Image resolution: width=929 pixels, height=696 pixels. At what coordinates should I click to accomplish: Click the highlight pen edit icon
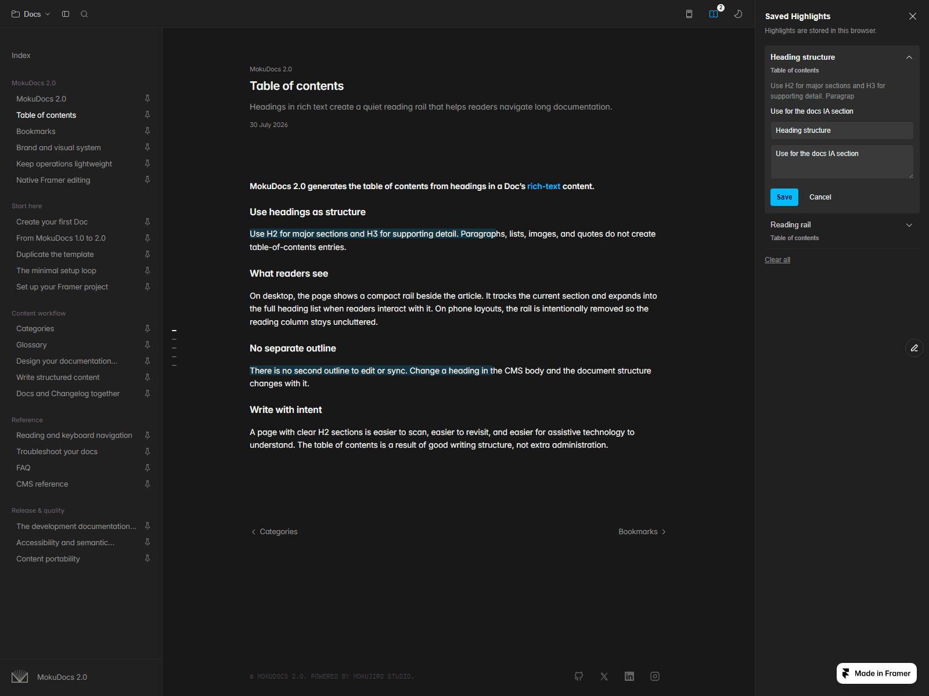914,348
